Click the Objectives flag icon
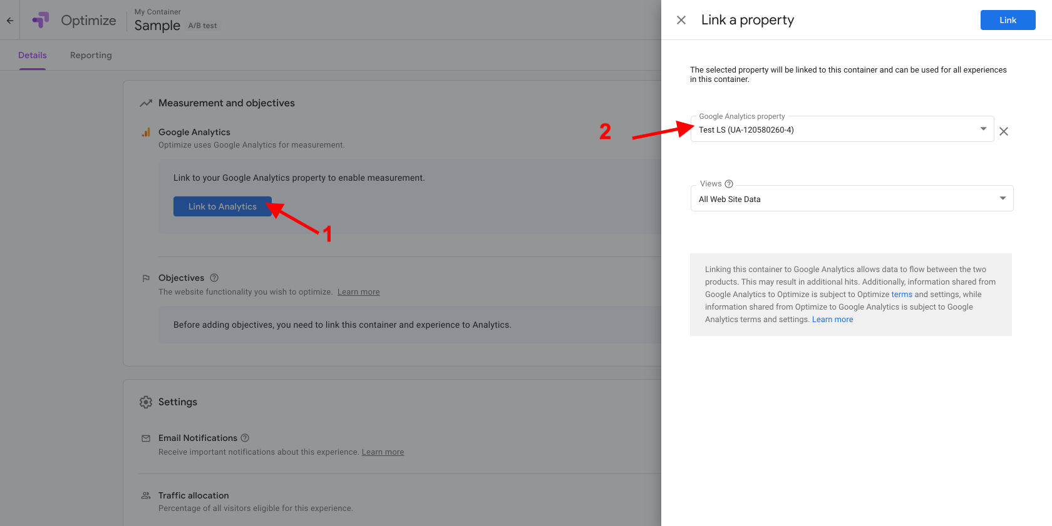The width and height of the screenshot is (1052, 526). (146, 278)
